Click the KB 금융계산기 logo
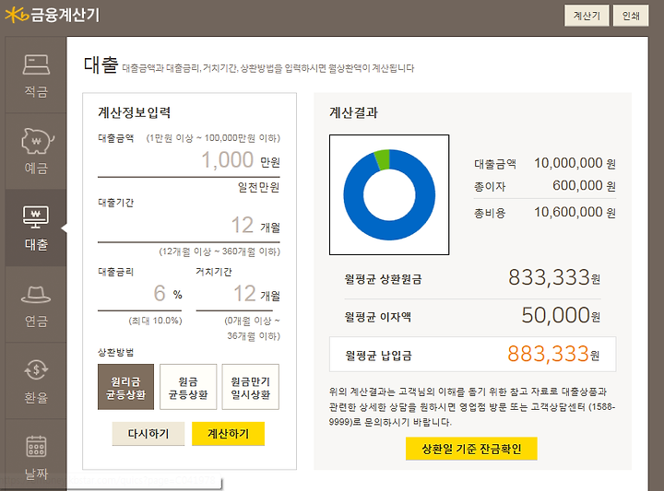The height and width of the screenshot is (491, 664). (52, 15)
